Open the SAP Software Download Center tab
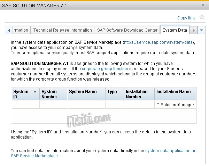Screen dimensions: 209x166 [x=127, y=30]
